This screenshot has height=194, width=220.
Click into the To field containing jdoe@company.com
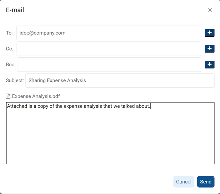click(108, 33)
